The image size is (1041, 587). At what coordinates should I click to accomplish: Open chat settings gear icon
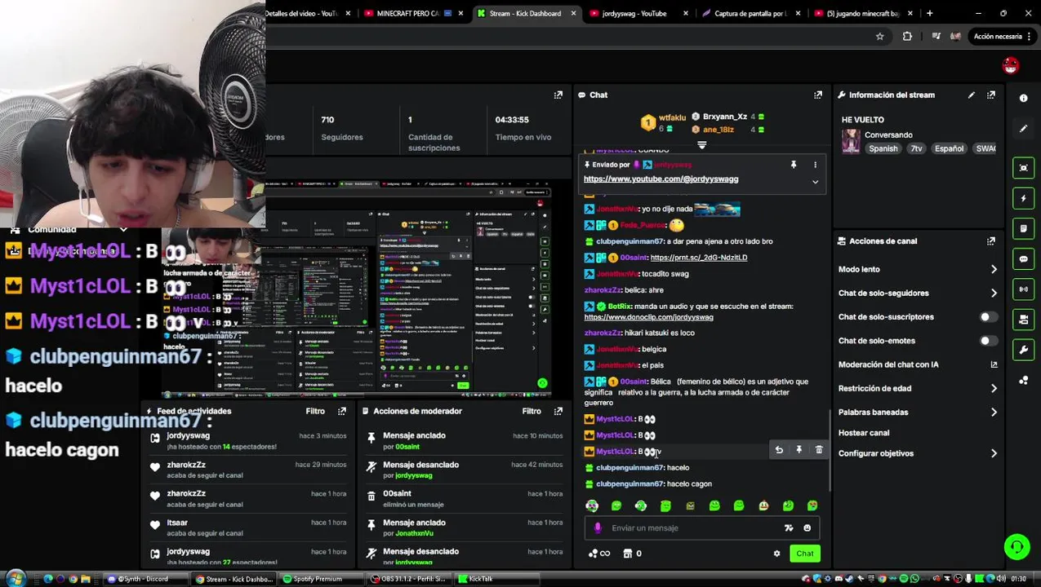pos(776,554)
